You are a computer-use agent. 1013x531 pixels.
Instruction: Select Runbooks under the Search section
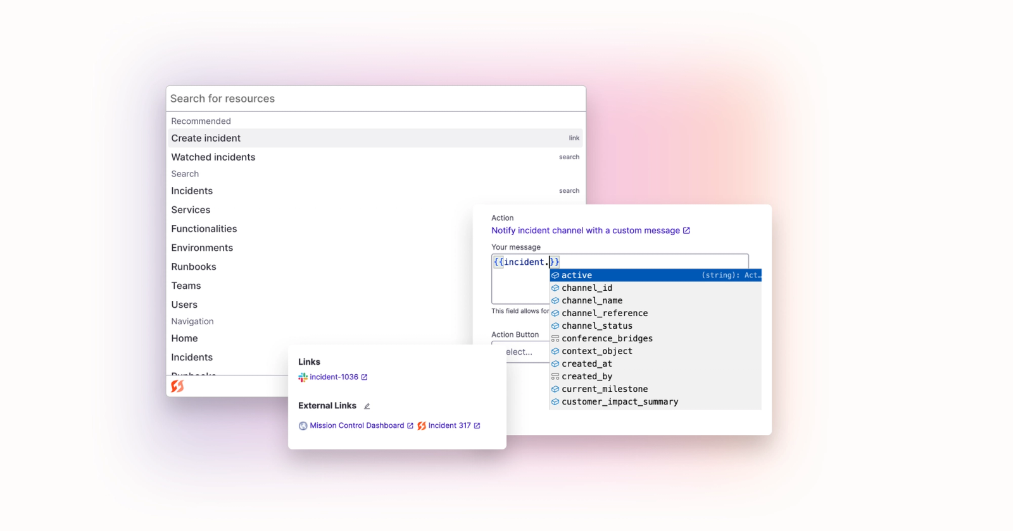[194, 267]
